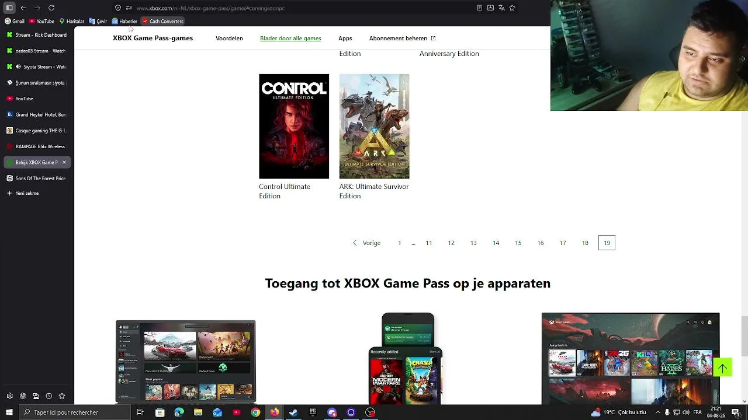Open Steam from the taskbar
This screenshot has width=748, height=420.
[293, 412]
